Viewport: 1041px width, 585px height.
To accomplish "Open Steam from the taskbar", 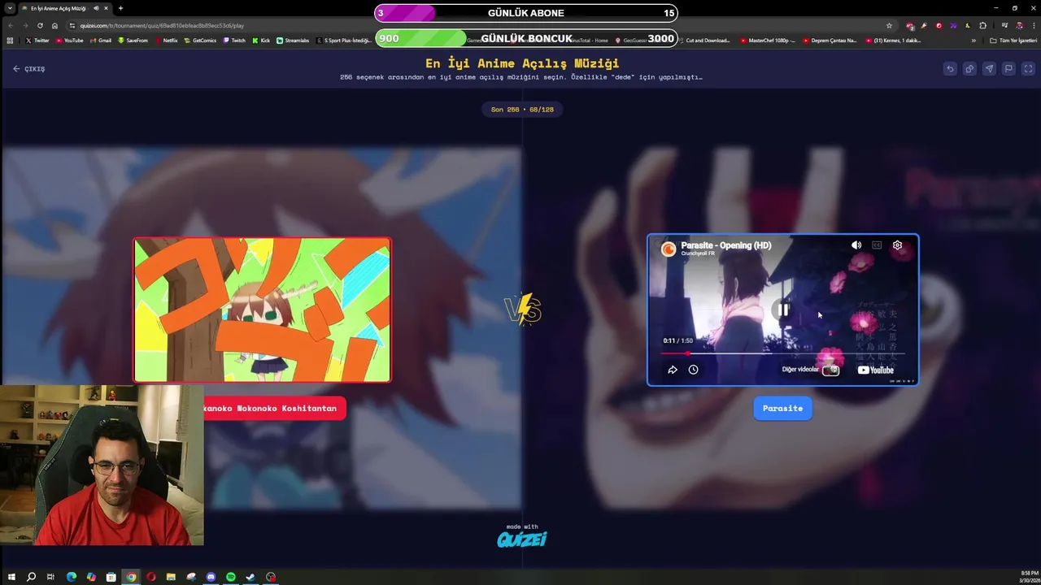I will tap(250, 577).
